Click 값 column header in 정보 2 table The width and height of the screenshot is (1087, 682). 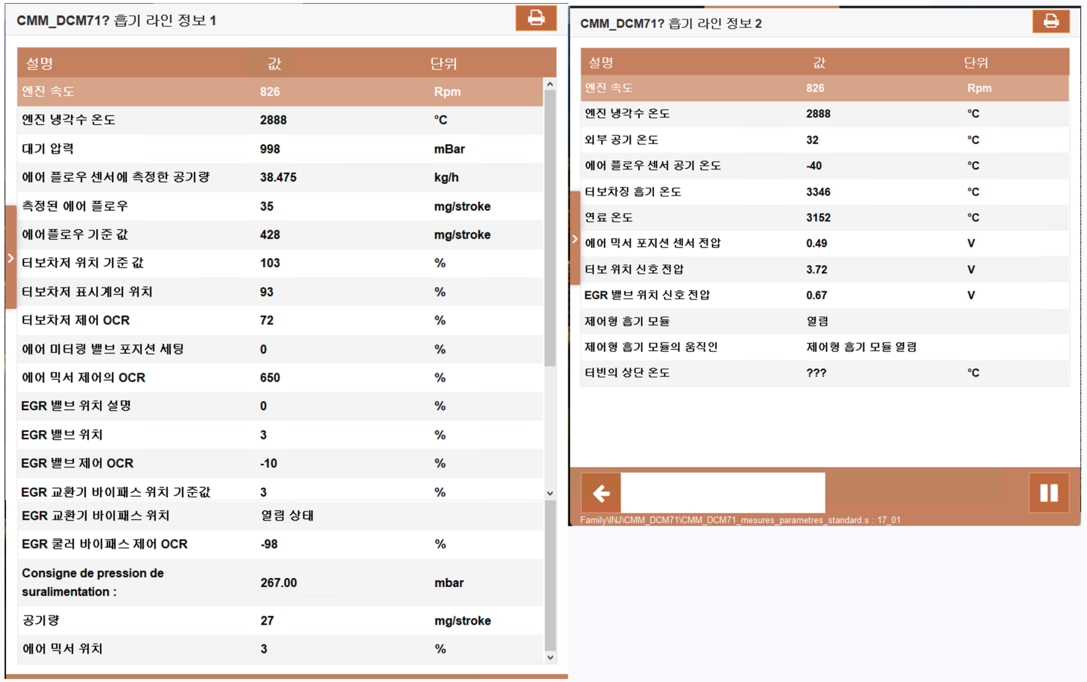click(x=819, y=62)
